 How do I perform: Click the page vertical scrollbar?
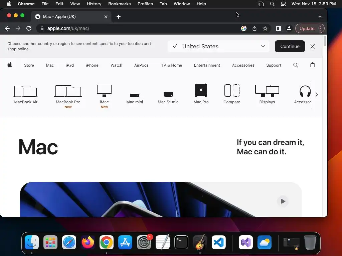(x=325, y=41)
